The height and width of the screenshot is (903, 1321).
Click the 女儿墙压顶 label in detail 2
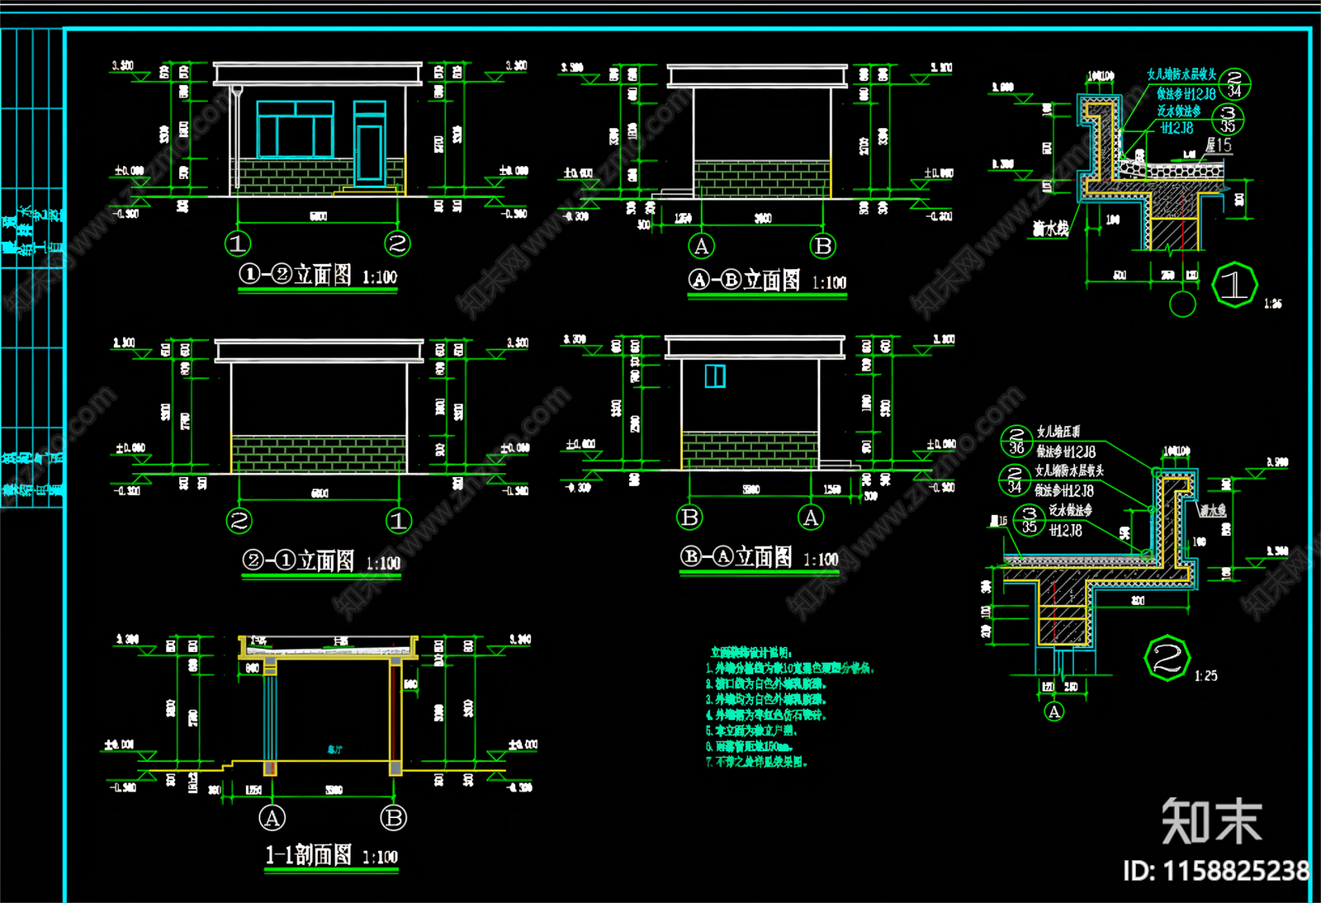click(x=1058, y=432)
